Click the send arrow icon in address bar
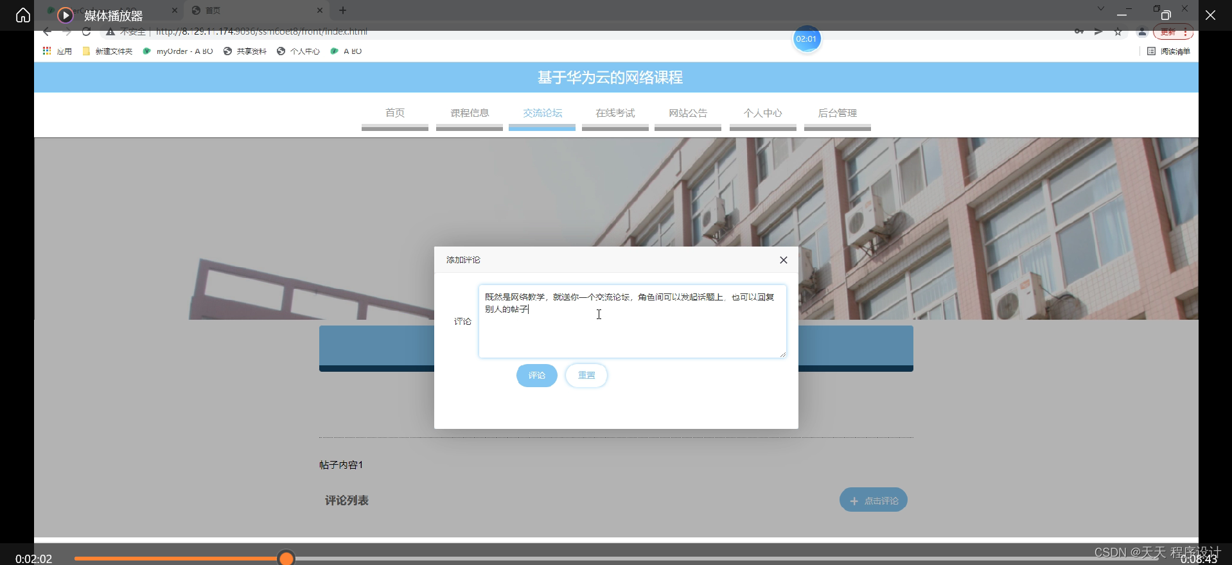The width and height of the screenshot is (1232, 565). pos(1098,31)
